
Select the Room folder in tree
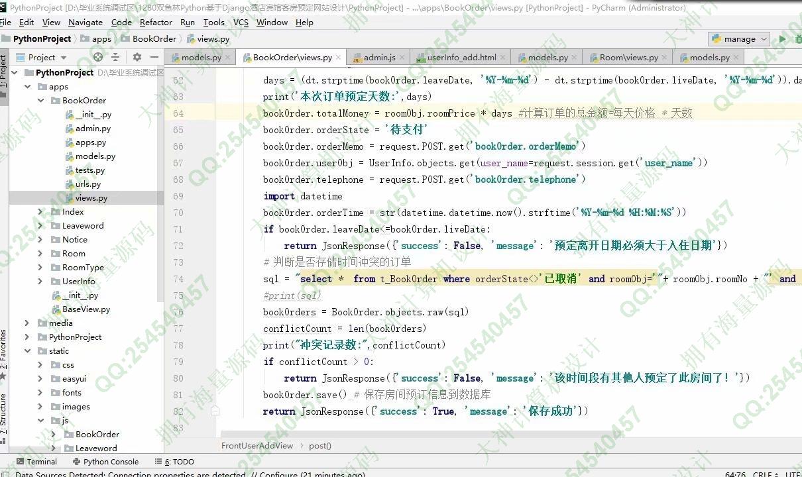(74, 254)
